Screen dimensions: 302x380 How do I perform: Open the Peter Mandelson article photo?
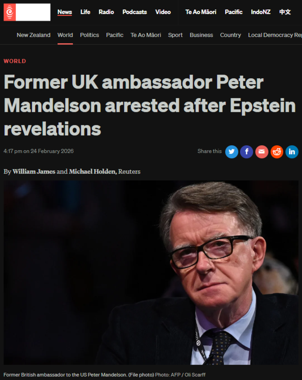click(x=151, y=273)
